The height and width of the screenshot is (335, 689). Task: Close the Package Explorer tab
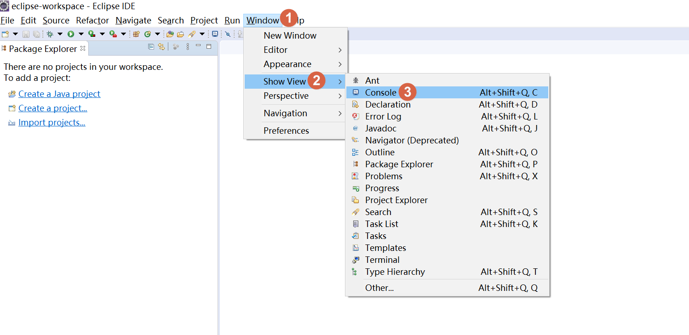(x=83, y=48)
